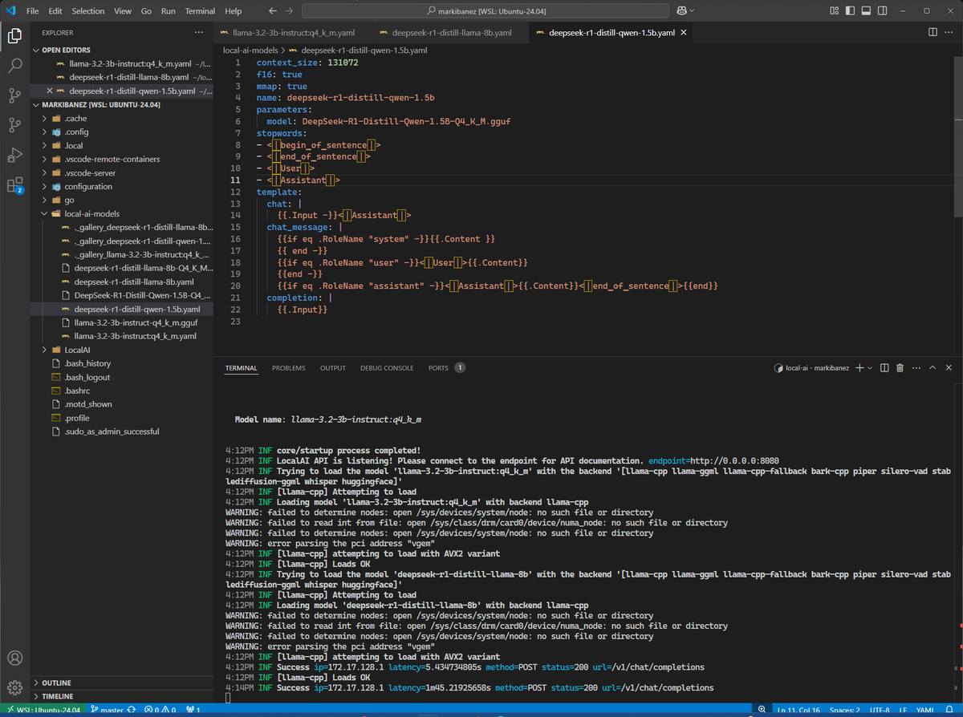Go forward with the right arrow navigation button

(290, 10)
